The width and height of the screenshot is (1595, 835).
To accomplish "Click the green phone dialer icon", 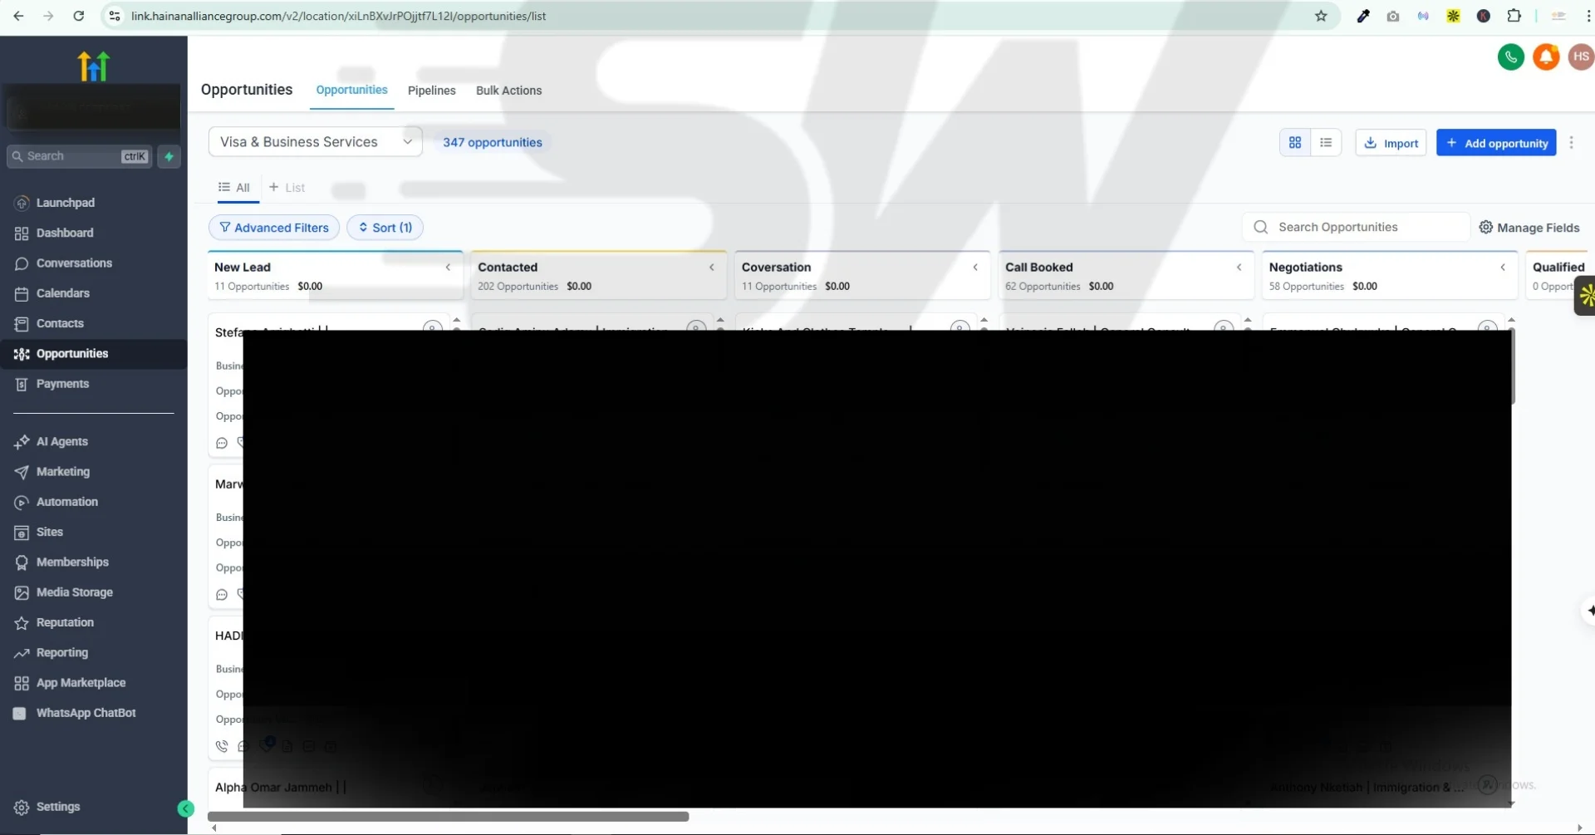I will (x=1510, y=57).
